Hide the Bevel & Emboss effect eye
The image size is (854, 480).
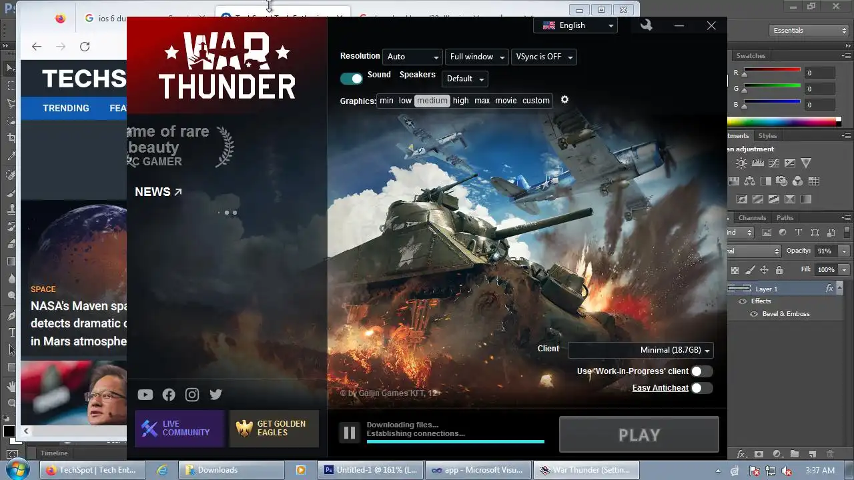point(754,314)
